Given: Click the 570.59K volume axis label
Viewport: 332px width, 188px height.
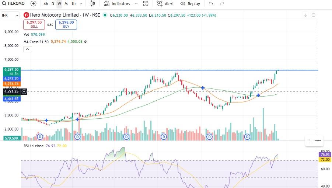Looking at the screenshot, I should (12, 138).
